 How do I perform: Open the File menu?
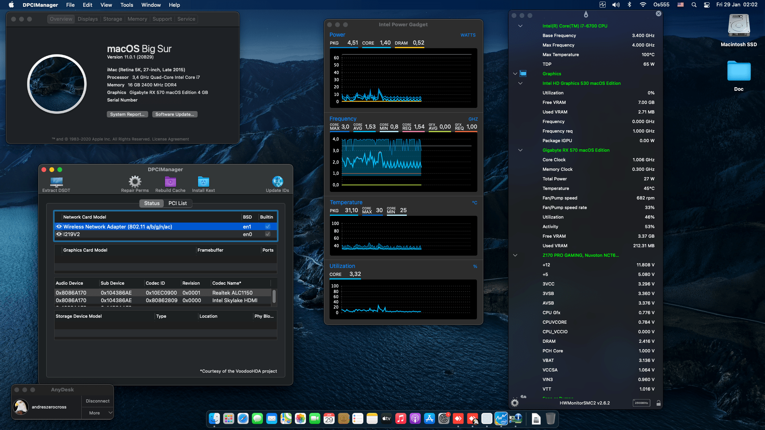point(70,5)
